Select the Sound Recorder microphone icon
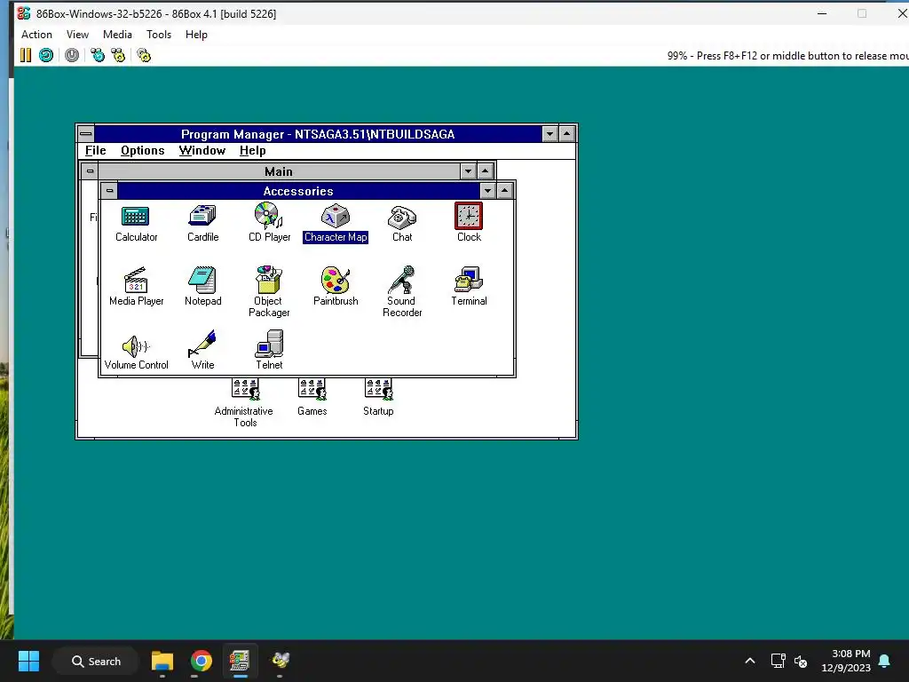 tap(402, 280)
